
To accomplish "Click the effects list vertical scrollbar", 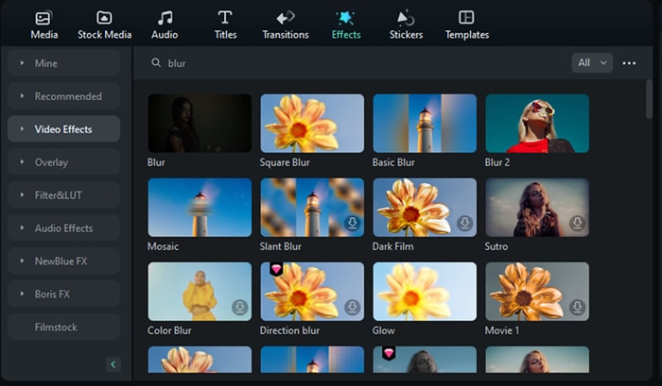I will [649, 99].
